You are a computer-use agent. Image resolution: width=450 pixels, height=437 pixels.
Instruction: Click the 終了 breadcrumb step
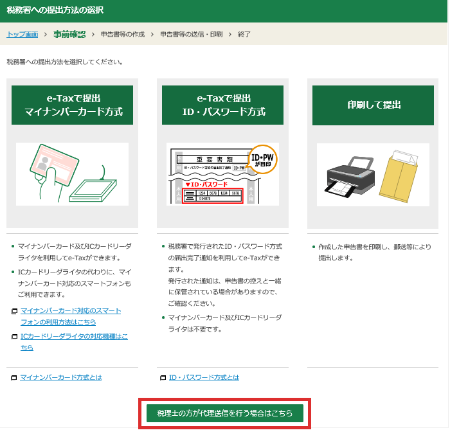tap(244, 35)
